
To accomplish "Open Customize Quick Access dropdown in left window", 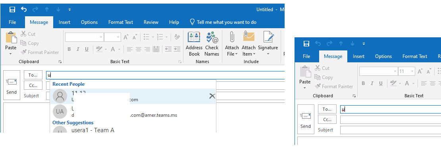I will click(69, 10).
